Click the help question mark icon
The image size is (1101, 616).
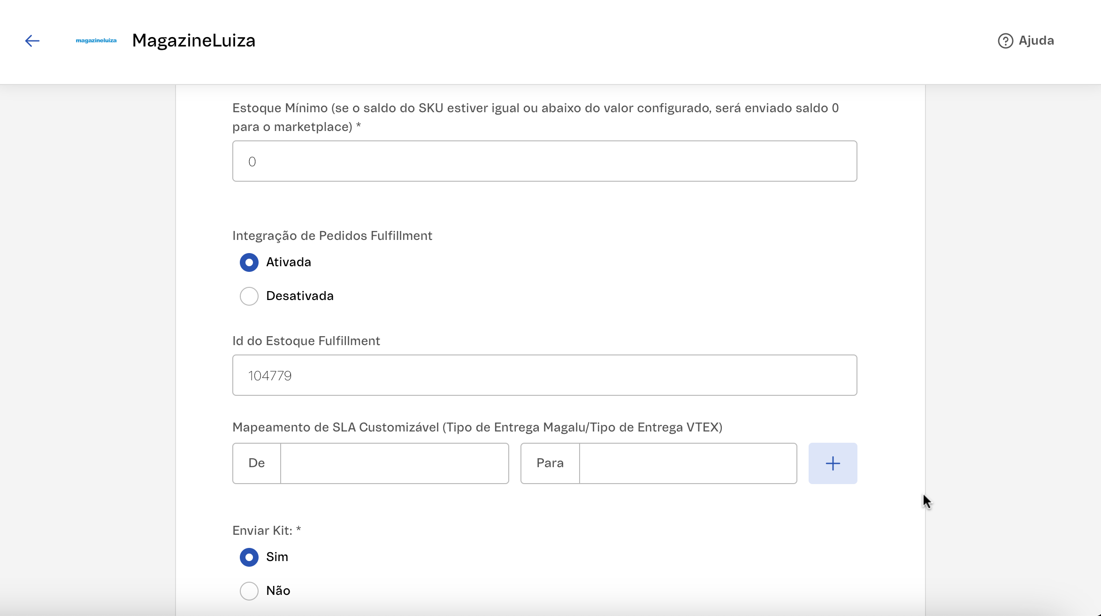(1005, 41)
